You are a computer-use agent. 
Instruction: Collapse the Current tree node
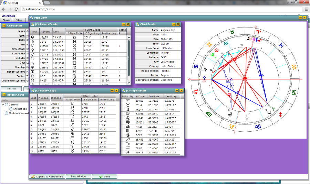[x=3, y=105]
